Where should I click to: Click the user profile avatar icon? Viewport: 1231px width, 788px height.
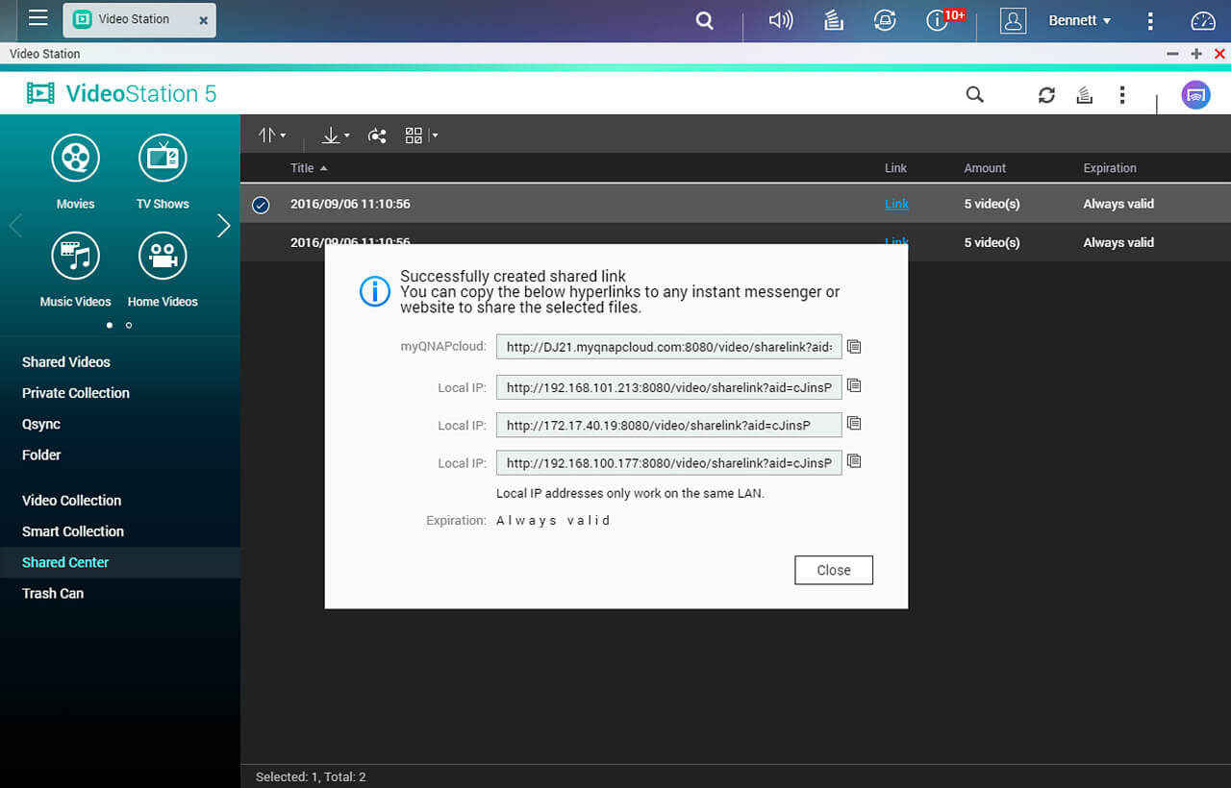coord(1013,20)
